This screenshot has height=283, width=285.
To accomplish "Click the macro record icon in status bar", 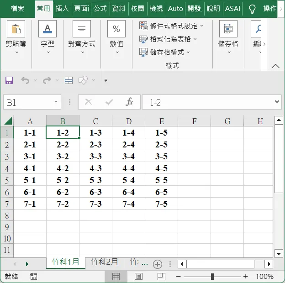I will point(33,277).
